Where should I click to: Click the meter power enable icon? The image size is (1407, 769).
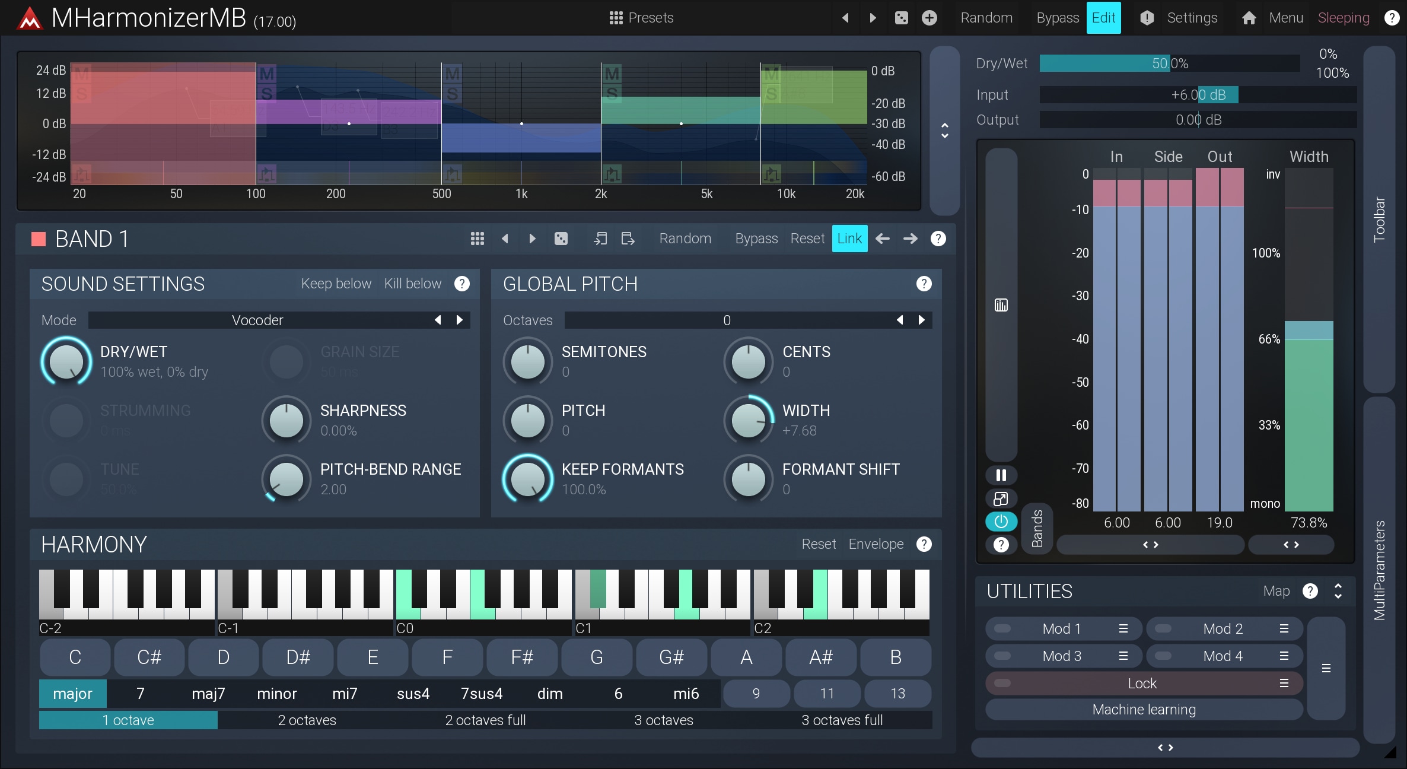1001,522
